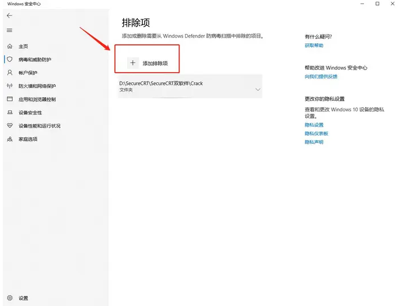Open 设备性能和运行状况 section
The width and height of the screenshot is (398, 306).
[40, 125]
